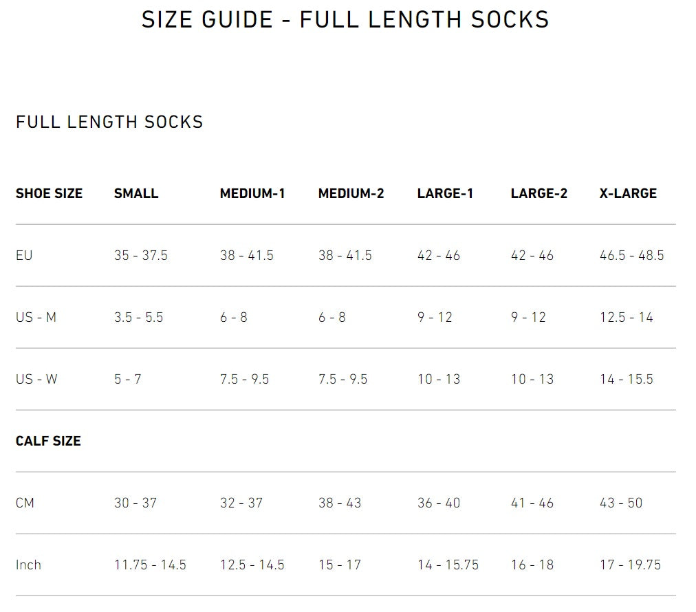Click the 46.5 - 48.5 EU cell
696x612 pixels.
tap(631, 255)
